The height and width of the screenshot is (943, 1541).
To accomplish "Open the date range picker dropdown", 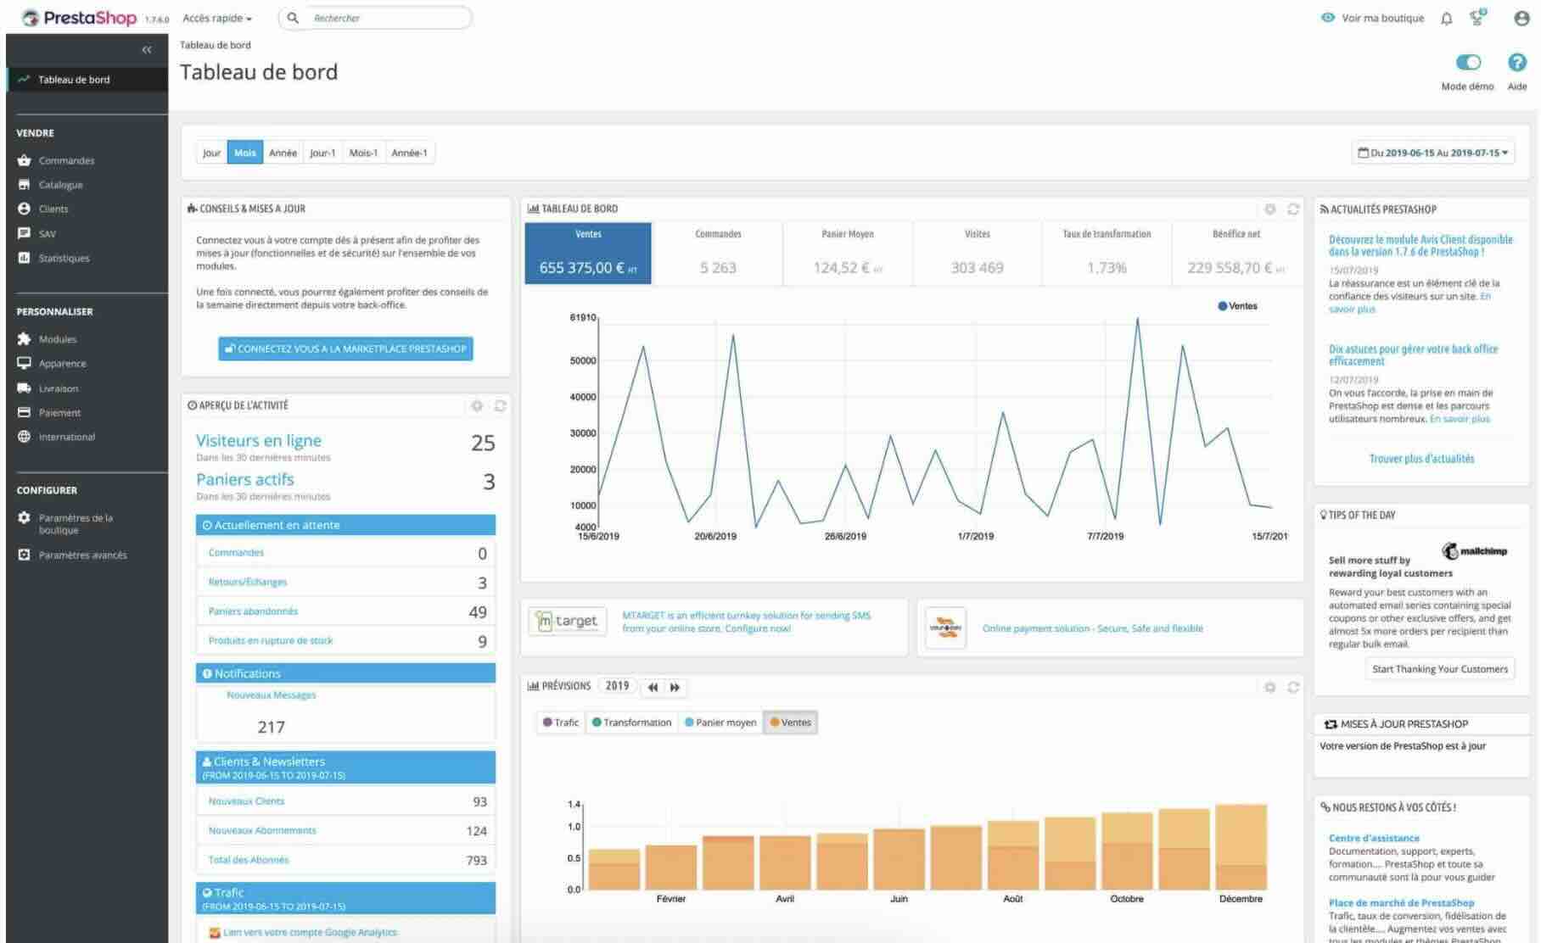I will 1433,153.
